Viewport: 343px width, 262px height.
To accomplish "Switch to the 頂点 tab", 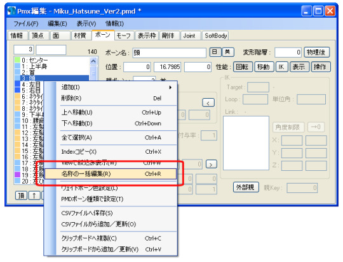I will coord(38,35).
